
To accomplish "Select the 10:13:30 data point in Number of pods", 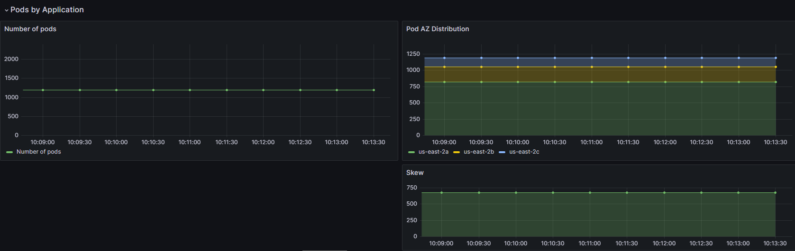I will click(x=374, y=90).
